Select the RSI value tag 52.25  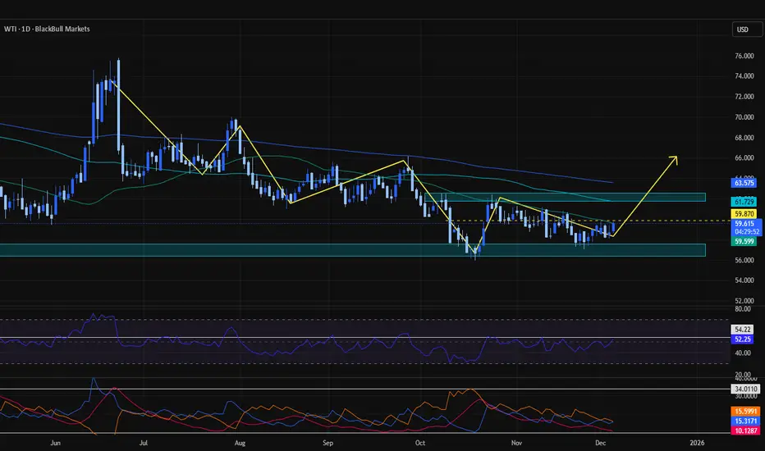(742, 339)
